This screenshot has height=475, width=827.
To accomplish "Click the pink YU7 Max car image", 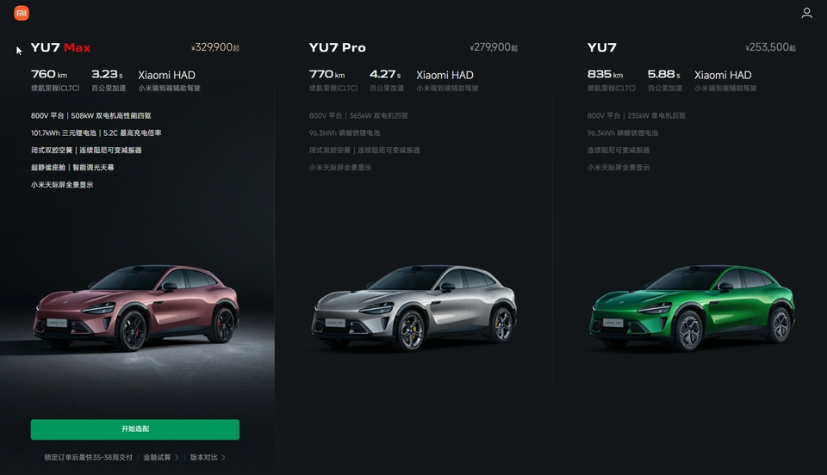I will (136, 308).
